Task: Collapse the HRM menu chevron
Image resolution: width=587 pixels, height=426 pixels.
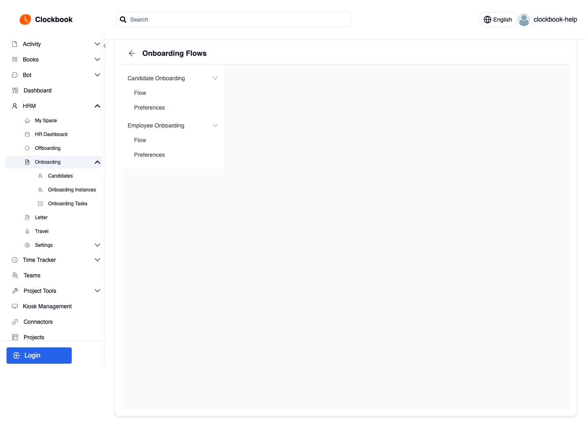Action: point(97,106)
